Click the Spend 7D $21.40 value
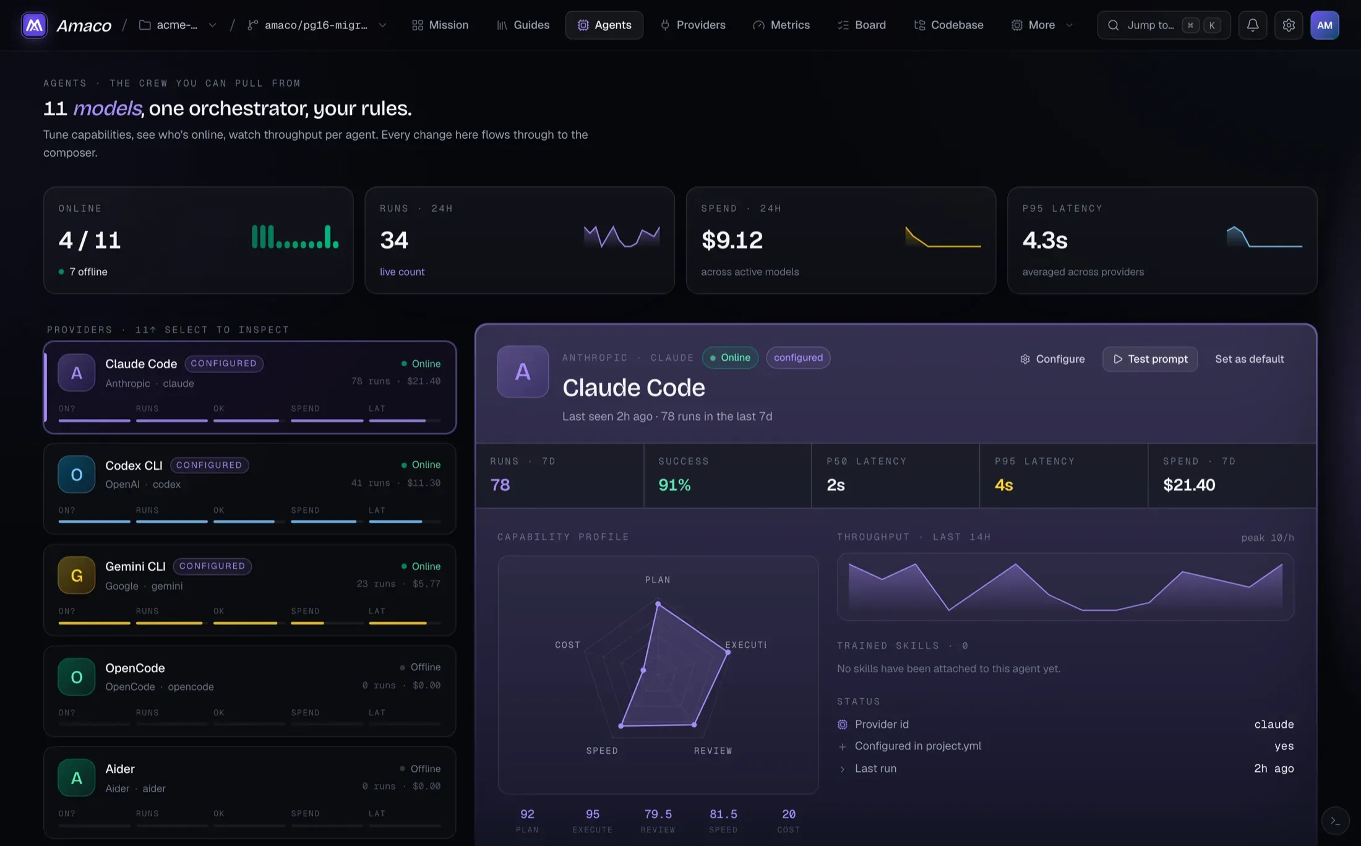This screenshot has height=846, width=1361. (1189, 485)
